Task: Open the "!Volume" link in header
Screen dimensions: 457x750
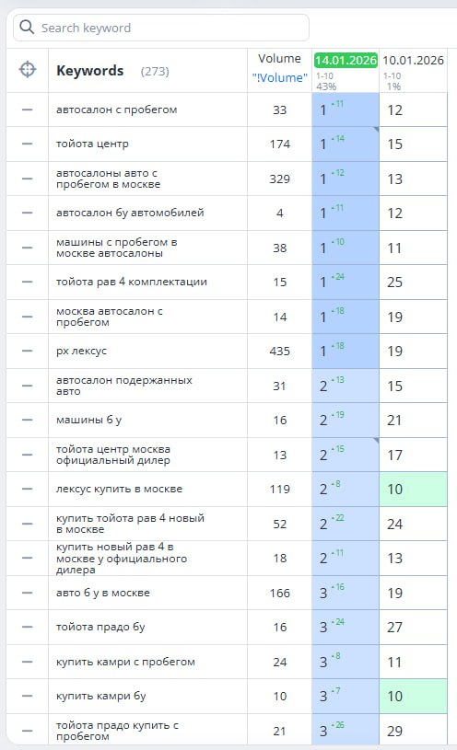Action: pyautogui.click(x=280, y=77)
